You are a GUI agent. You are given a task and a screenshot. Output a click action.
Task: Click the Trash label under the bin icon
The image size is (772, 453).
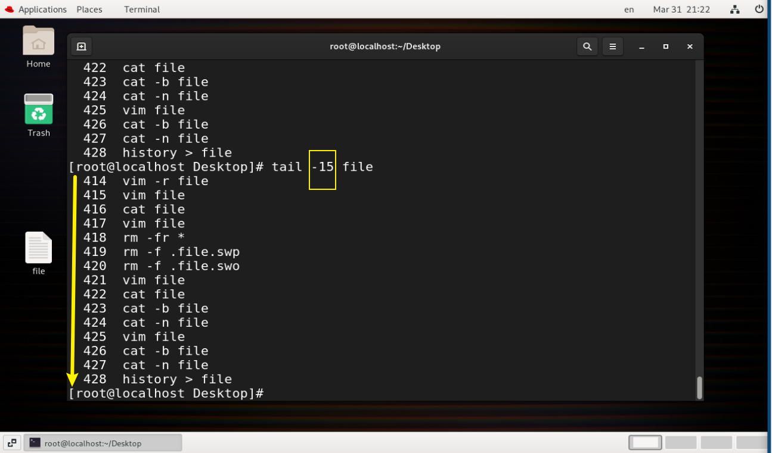39,133
